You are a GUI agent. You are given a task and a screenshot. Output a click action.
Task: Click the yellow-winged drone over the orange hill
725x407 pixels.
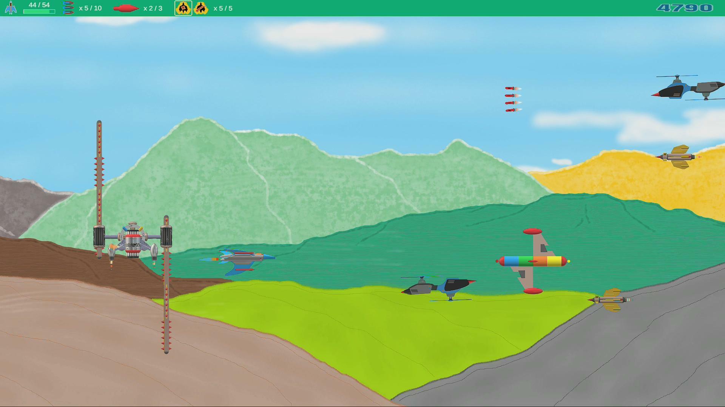pyautogui.click(x=678, y=157)
